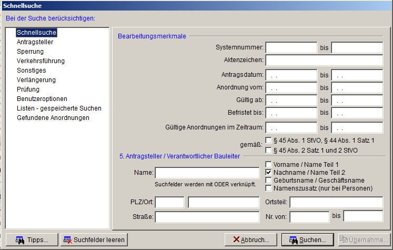
Task: Uncheck Nachname / Name Teil 2
Action: [x=268, y=172]
